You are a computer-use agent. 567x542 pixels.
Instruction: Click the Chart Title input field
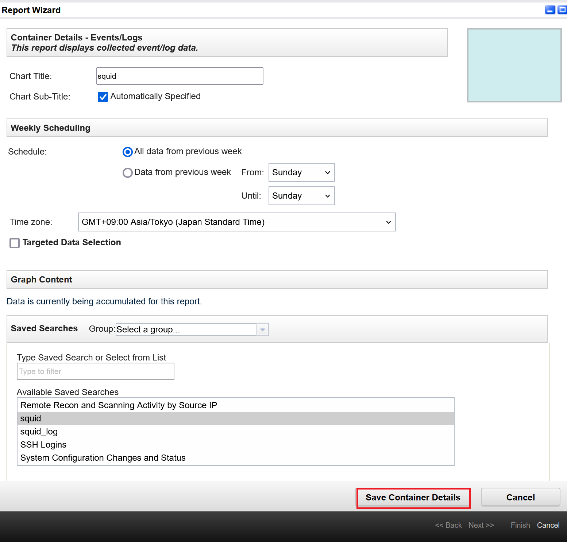(180, 76)
